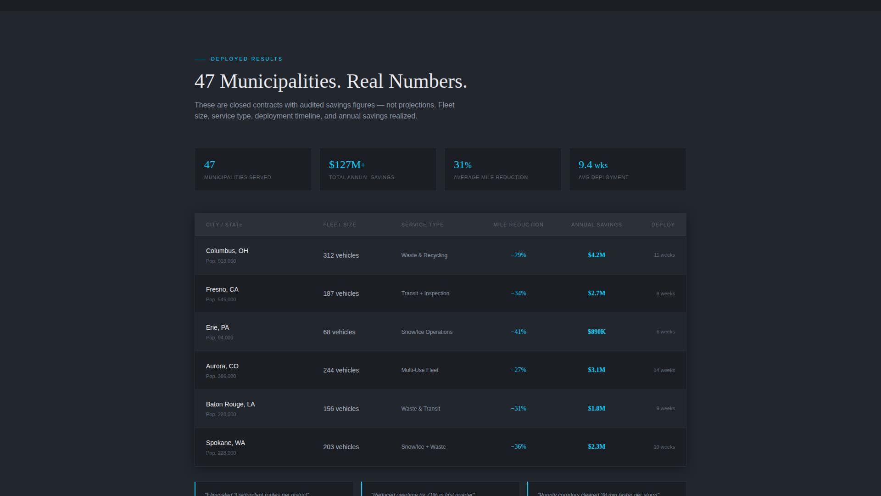Open the 'Priority corridors cleared' testimonial card

pyautogui.click(x=607, y=489)
